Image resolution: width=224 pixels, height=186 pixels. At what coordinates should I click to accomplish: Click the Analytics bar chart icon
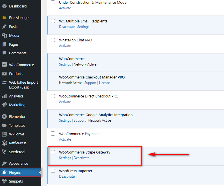[x=4, y=96]
